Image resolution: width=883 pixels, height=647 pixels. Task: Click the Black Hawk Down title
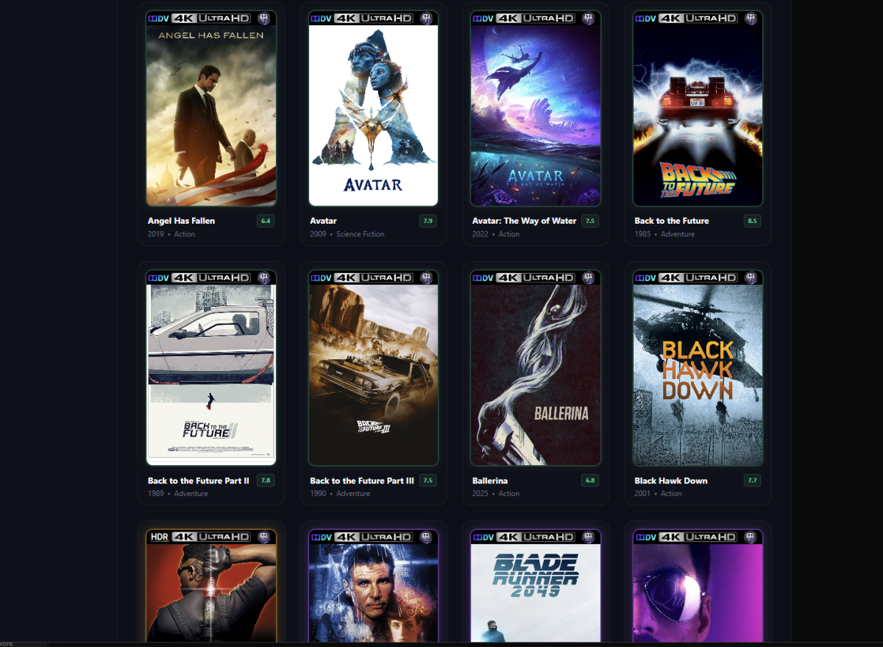pyautogui.click(x=671, y=481)
